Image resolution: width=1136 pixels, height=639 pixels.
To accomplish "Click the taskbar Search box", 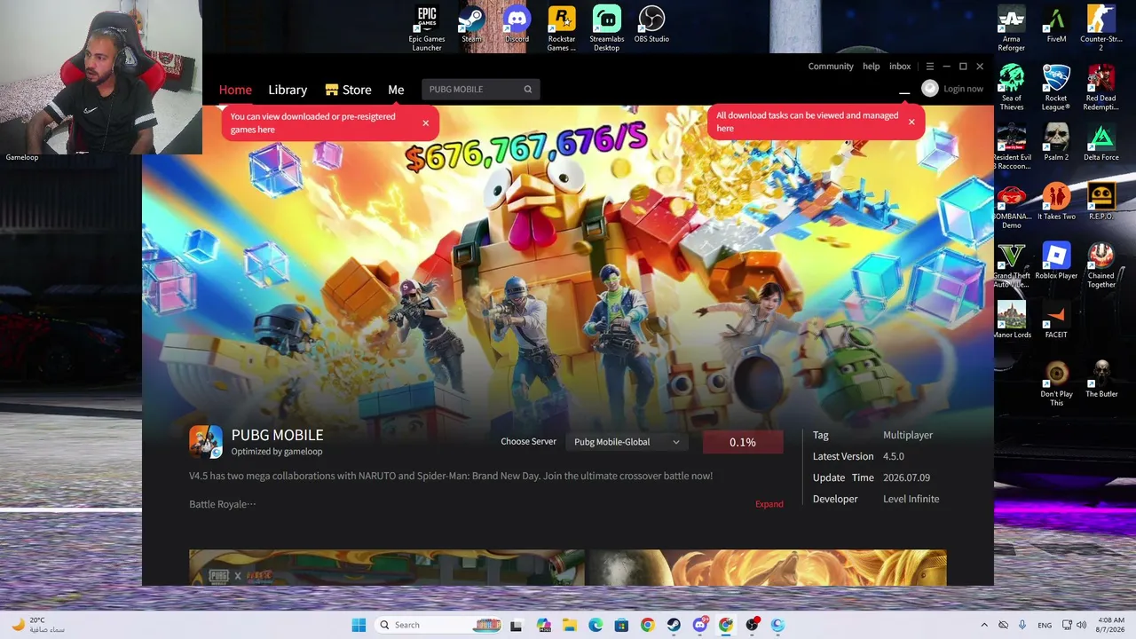I will (x=438, y=625).
